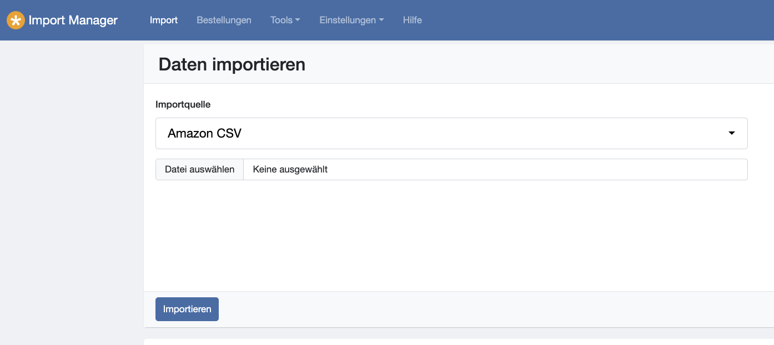Start import with the Importieren button
This screenshot has width=774, height=345.
187,310
